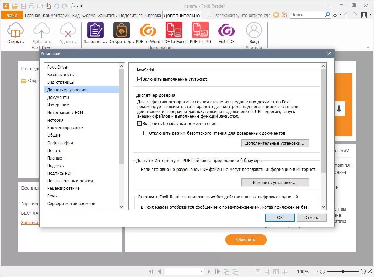Click the Заполнен... form fill app icon

click(x=95, y=30)
